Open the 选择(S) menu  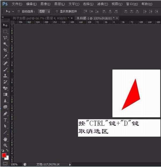click(x=88, y=4)
